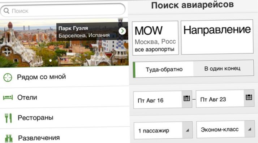258x143 pixels.
Task: Click the Поиск авиарейсов heading
Action: click(x=192, y=5)
